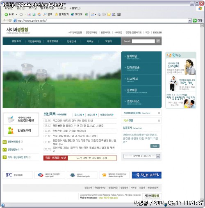Open the 자료실 navigation tab
Screen dimensions: 205x208
coord(90,41)
